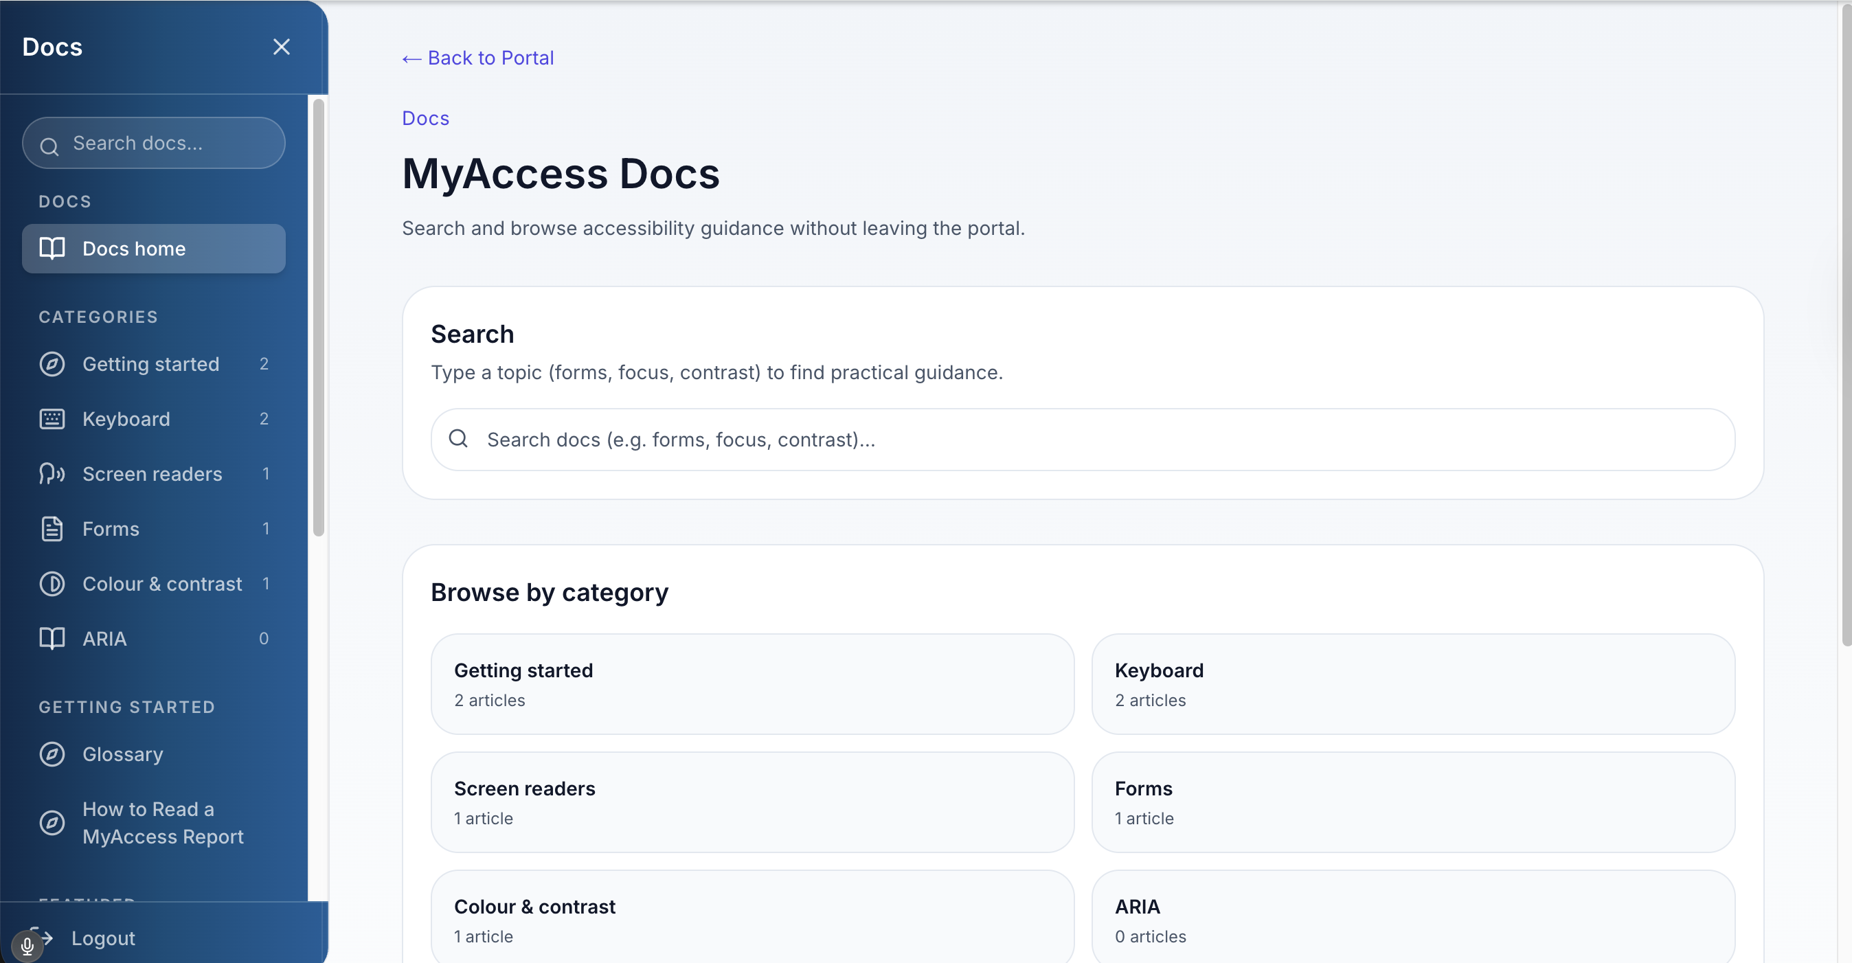This screenshot has height=963, width=1852.
Task: Open the Screen readers category card
Action: [752, 802]
